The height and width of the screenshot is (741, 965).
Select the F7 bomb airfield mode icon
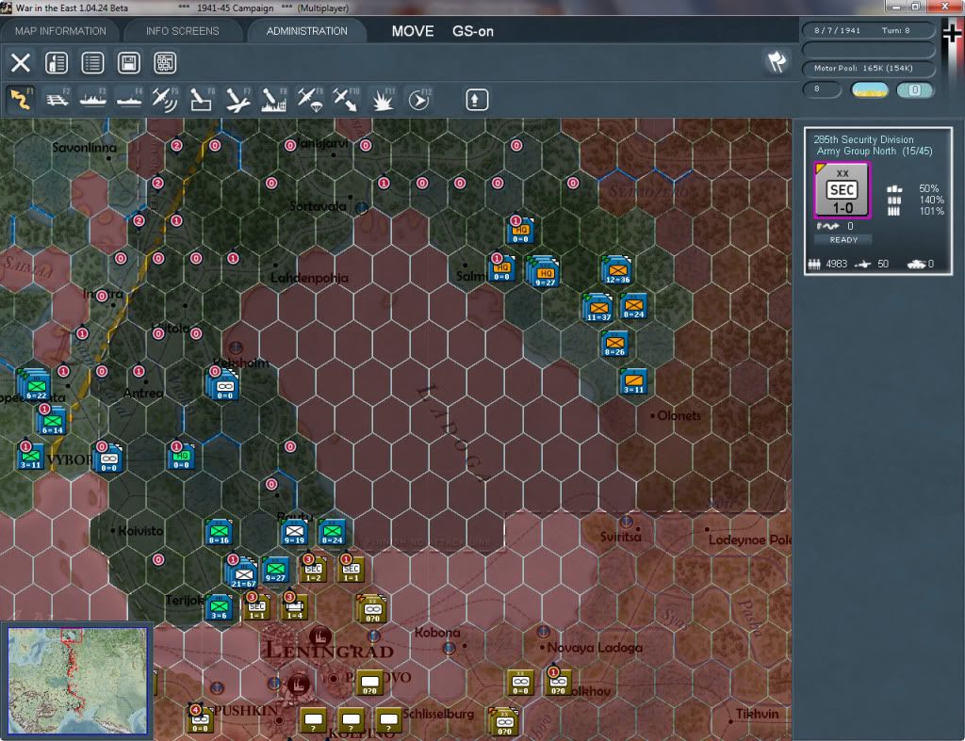[237, 100]
